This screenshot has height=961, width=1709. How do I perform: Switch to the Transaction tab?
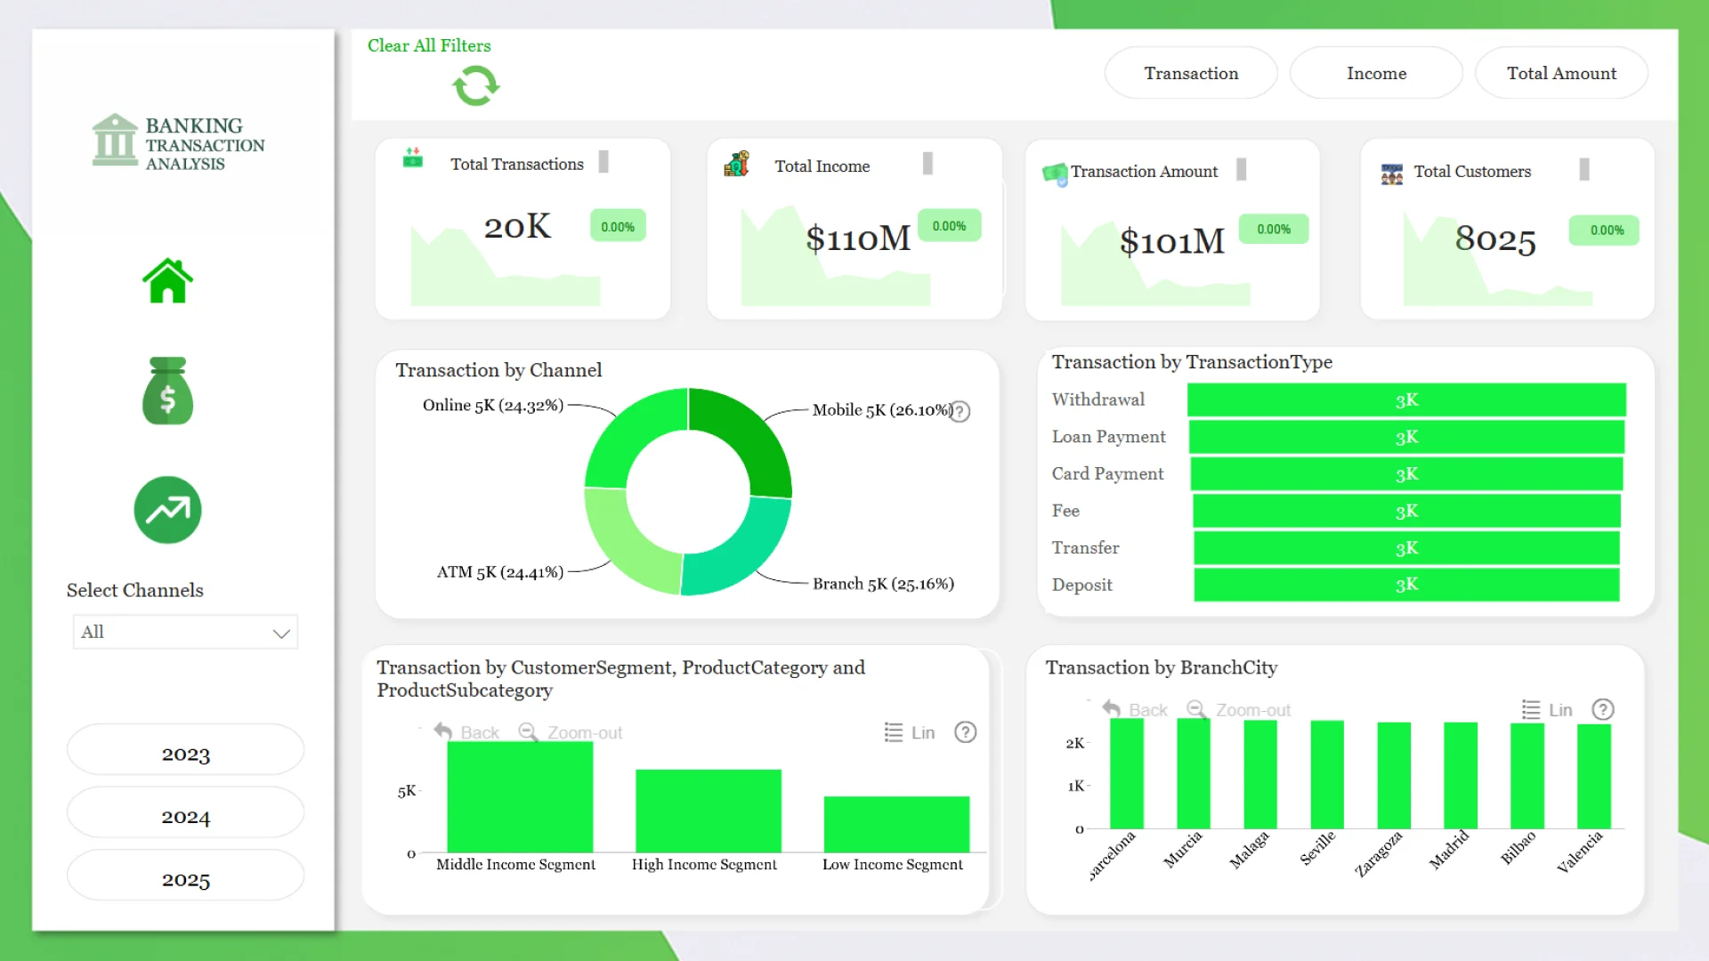pyautogui.click(x=1191, y=73)
